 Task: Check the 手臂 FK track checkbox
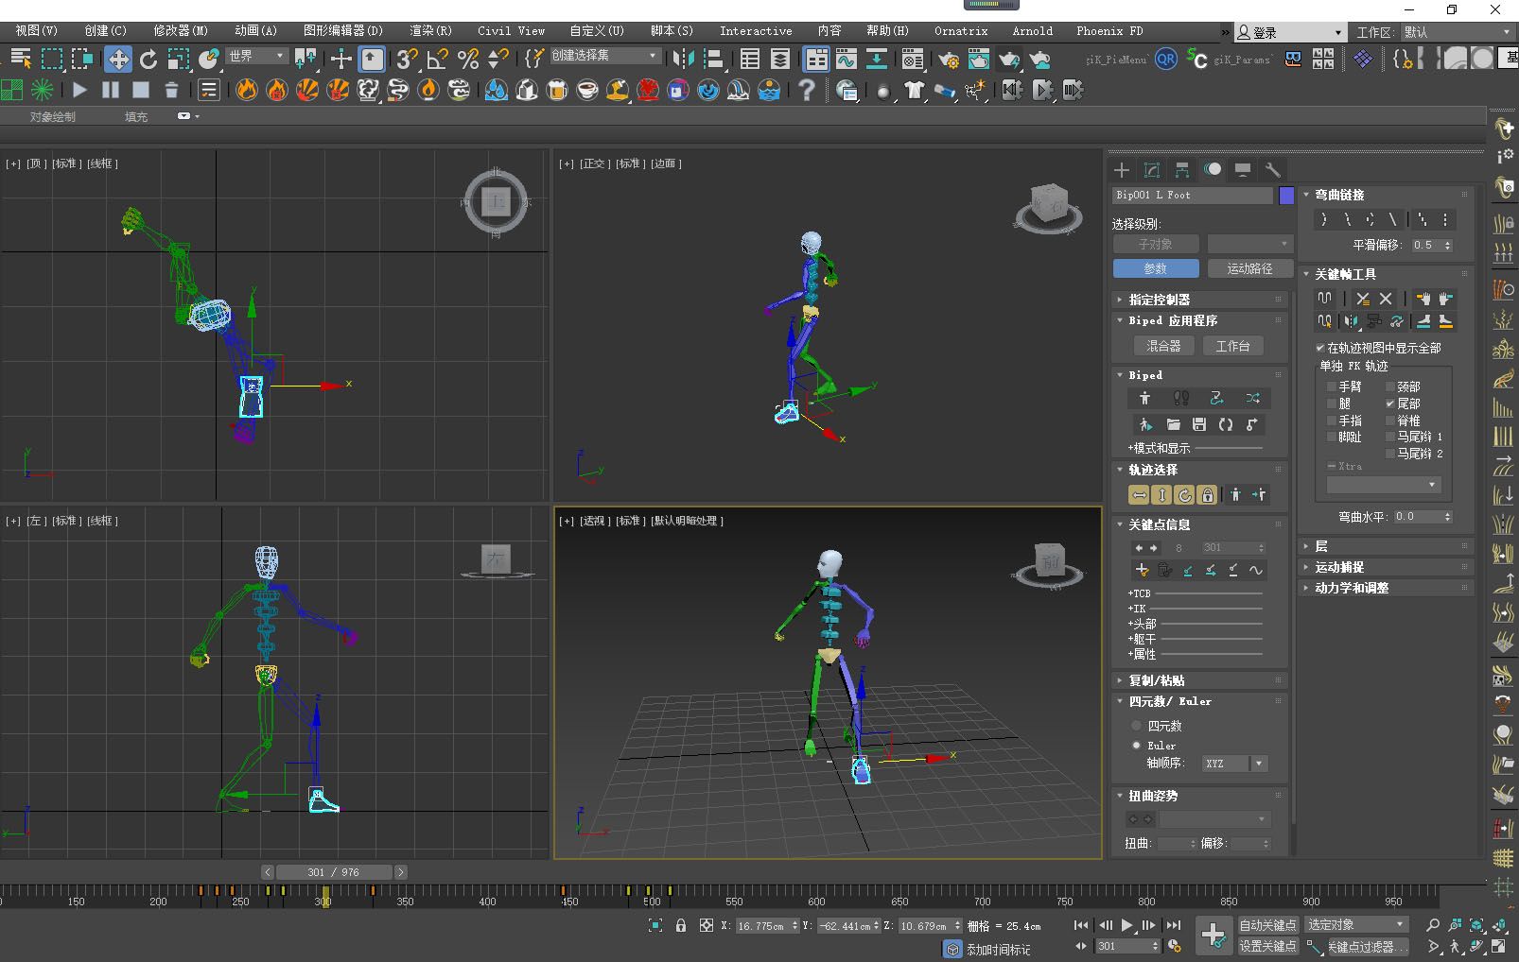(x=1332, y=387)
